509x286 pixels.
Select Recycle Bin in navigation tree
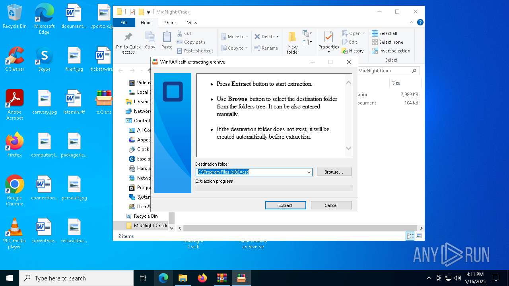146,216
